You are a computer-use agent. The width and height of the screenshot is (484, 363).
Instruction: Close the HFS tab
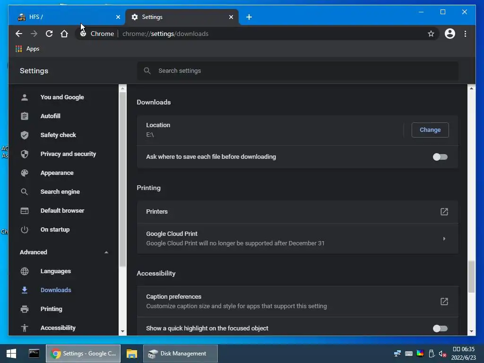point(118,17)
